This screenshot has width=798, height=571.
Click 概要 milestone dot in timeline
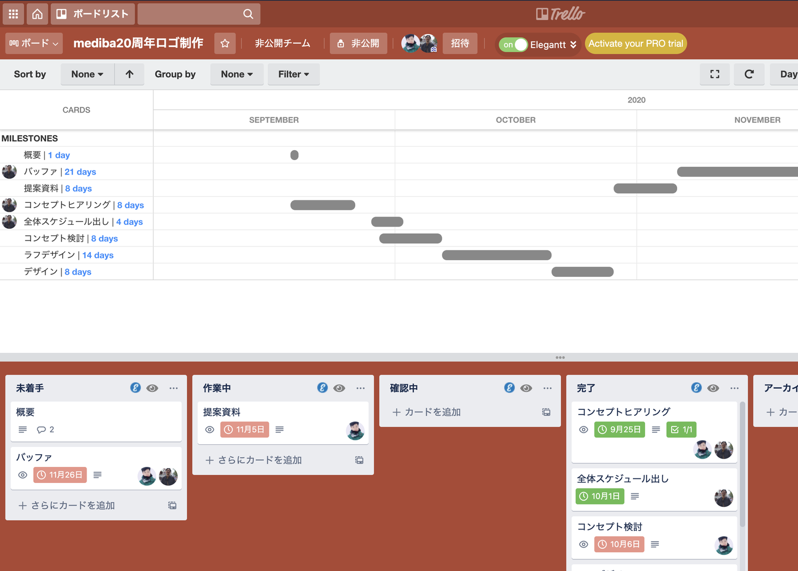[294, 155]
